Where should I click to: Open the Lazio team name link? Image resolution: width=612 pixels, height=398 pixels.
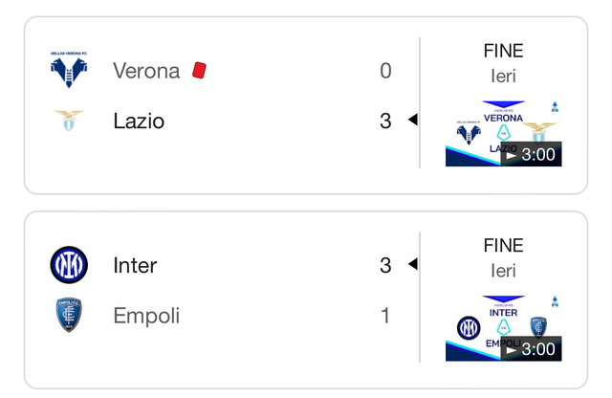[x=139, y=121]
